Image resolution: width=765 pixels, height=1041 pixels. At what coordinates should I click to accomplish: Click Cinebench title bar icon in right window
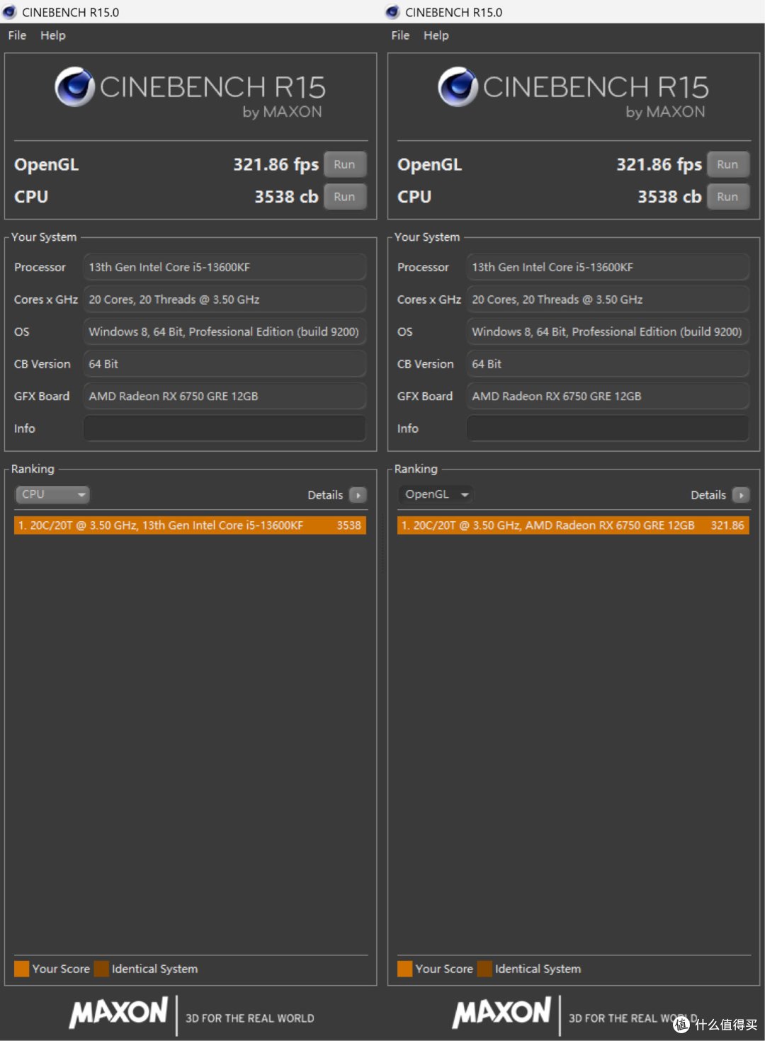(392, 12)
